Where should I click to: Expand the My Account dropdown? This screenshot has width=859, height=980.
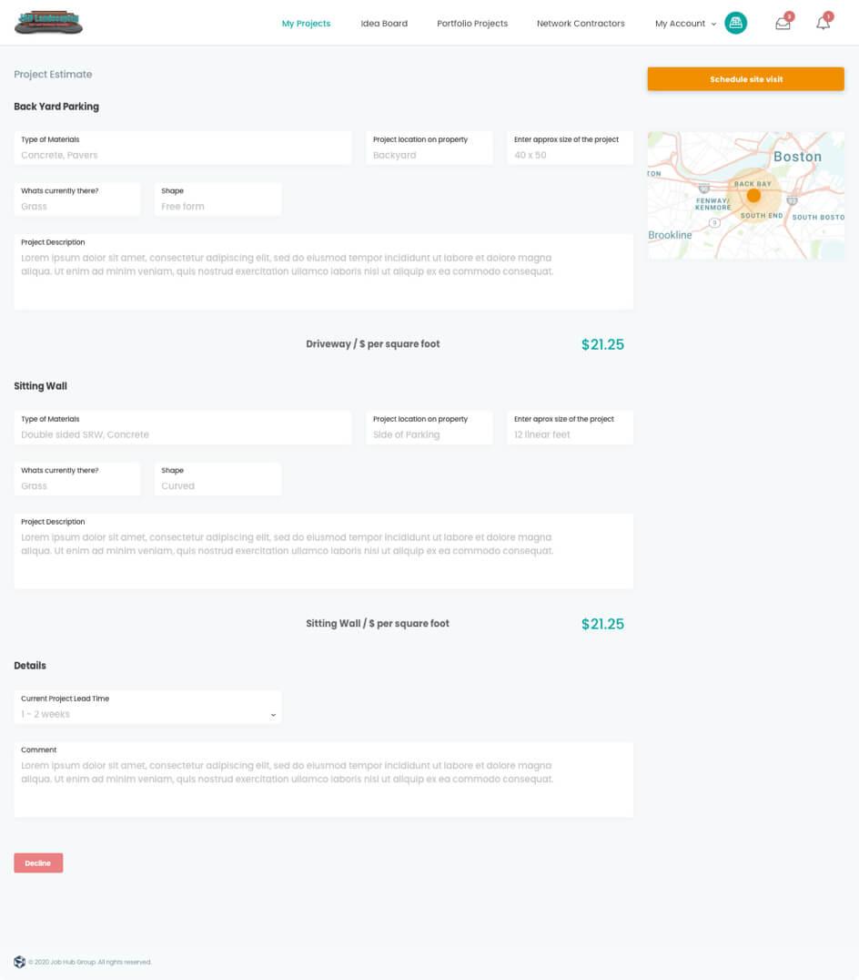685,23
